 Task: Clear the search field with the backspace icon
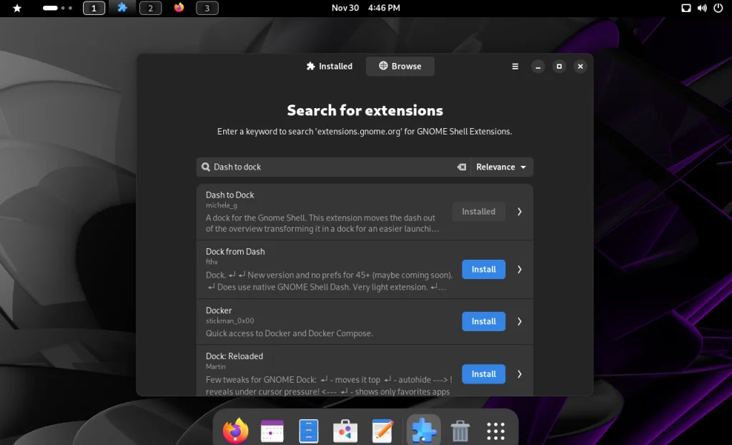coord(461,167)
